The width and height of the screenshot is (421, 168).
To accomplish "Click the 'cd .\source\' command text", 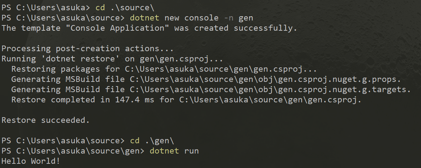I will [125, 8].
